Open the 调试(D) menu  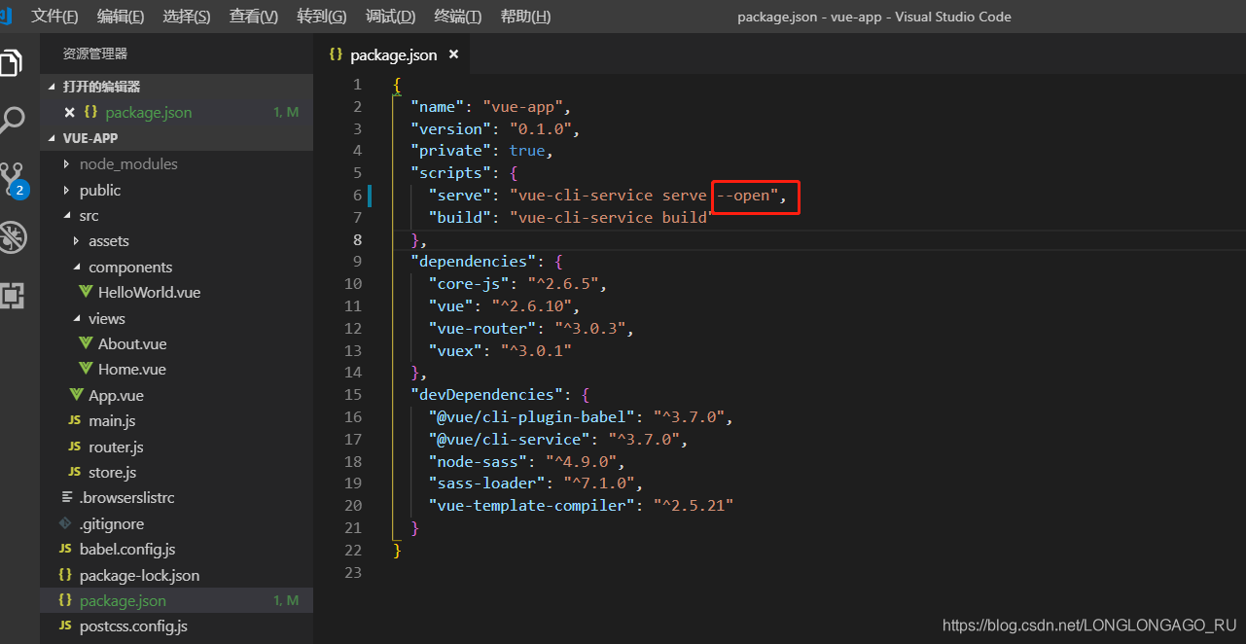click(390, 17)
